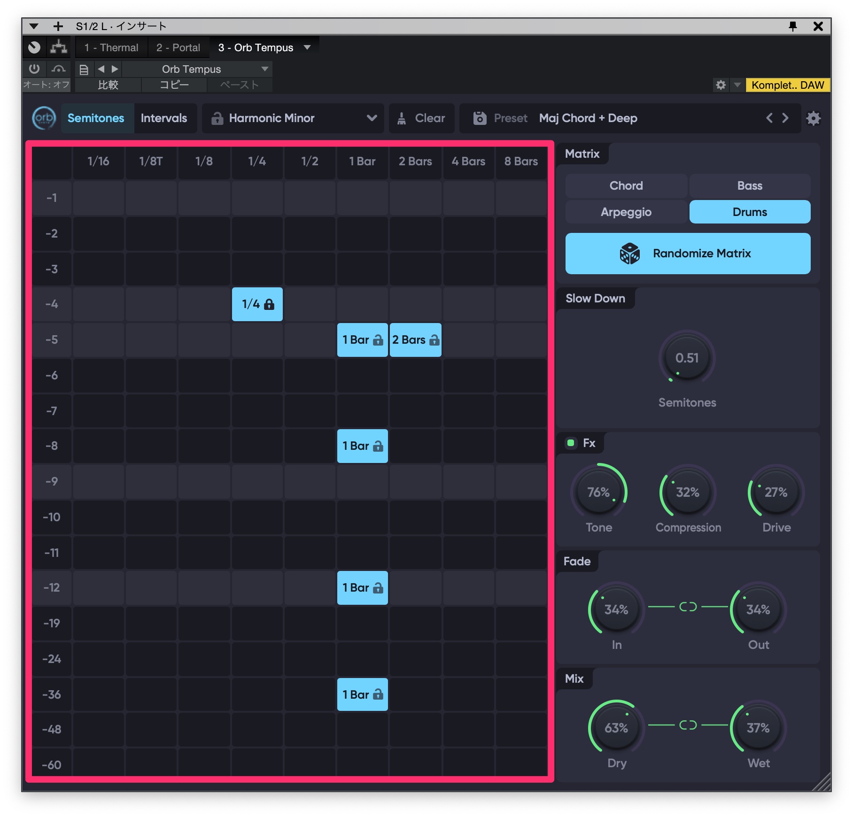Click the scale lock icon beside Harmonic Minor

click(217, 118)
